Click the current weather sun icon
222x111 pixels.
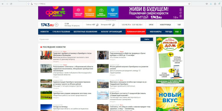click(97, 25)
